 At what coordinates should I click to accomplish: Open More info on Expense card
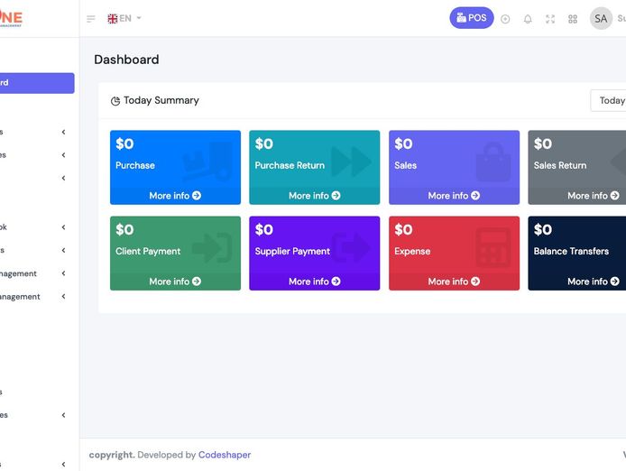(x=454, y=282)
